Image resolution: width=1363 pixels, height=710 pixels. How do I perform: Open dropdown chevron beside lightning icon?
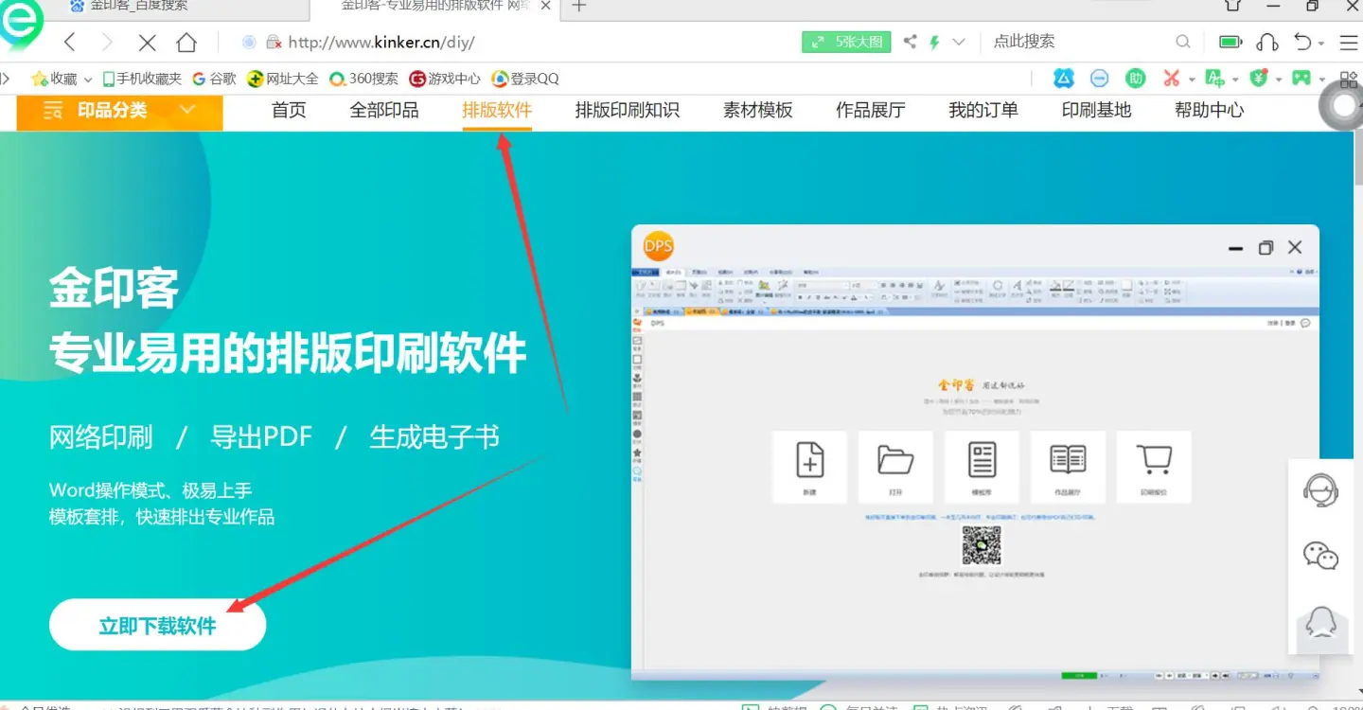coord(959,42)
